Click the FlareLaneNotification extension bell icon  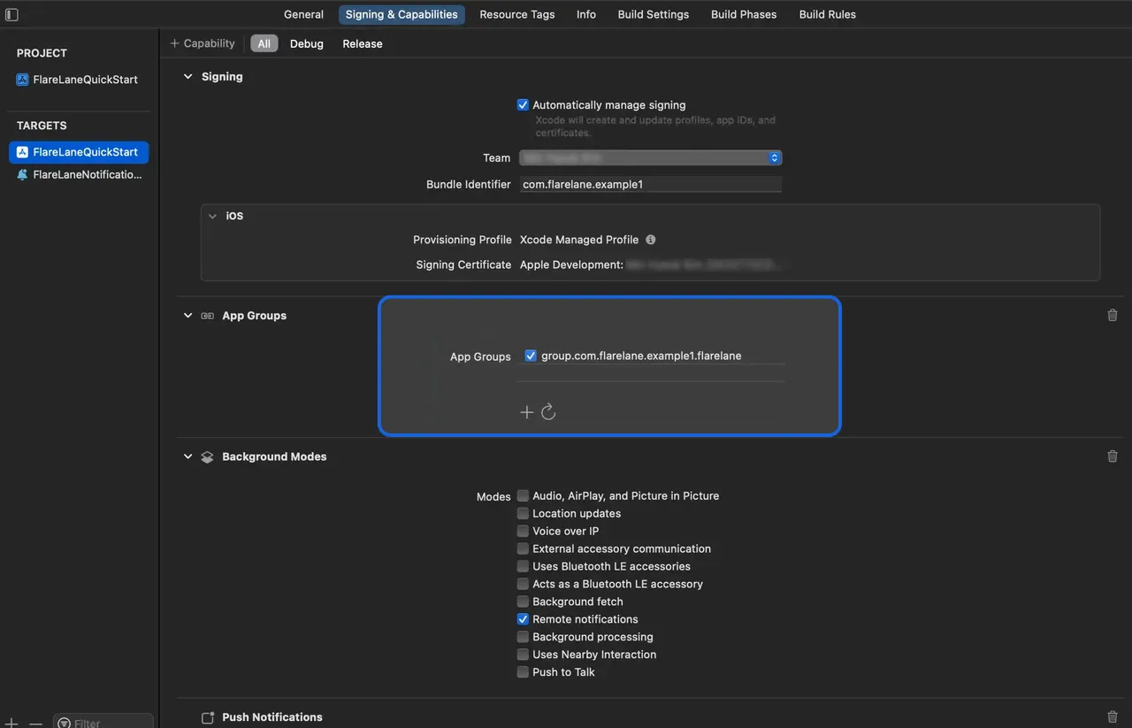coord(22,175)
